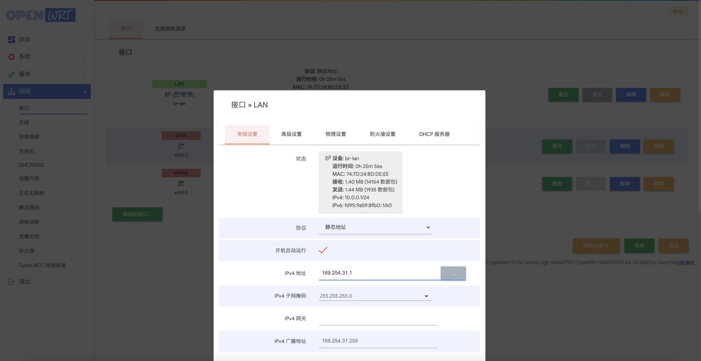This screenshot has height=361, width=701.
Task: Open the DHCP 服务器 tab
Action: pos(434,134)
